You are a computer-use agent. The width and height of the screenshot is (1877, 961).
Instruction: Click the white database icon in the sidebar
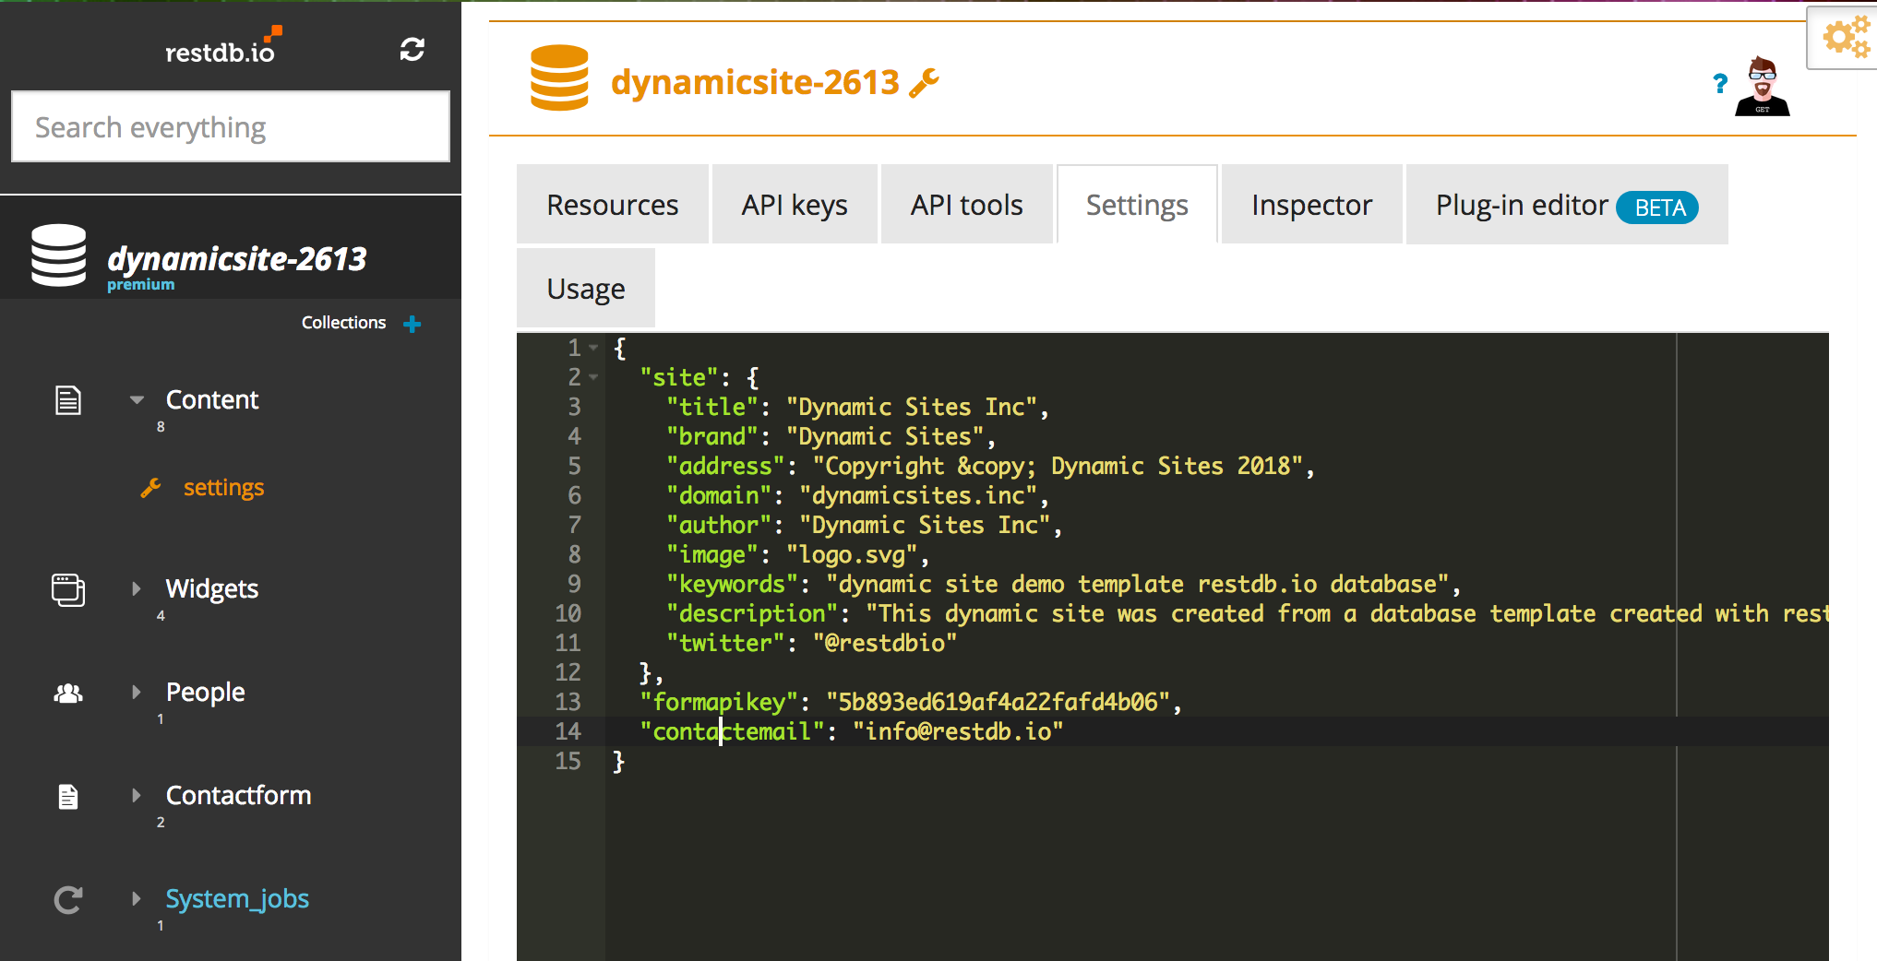click(58, 255)
